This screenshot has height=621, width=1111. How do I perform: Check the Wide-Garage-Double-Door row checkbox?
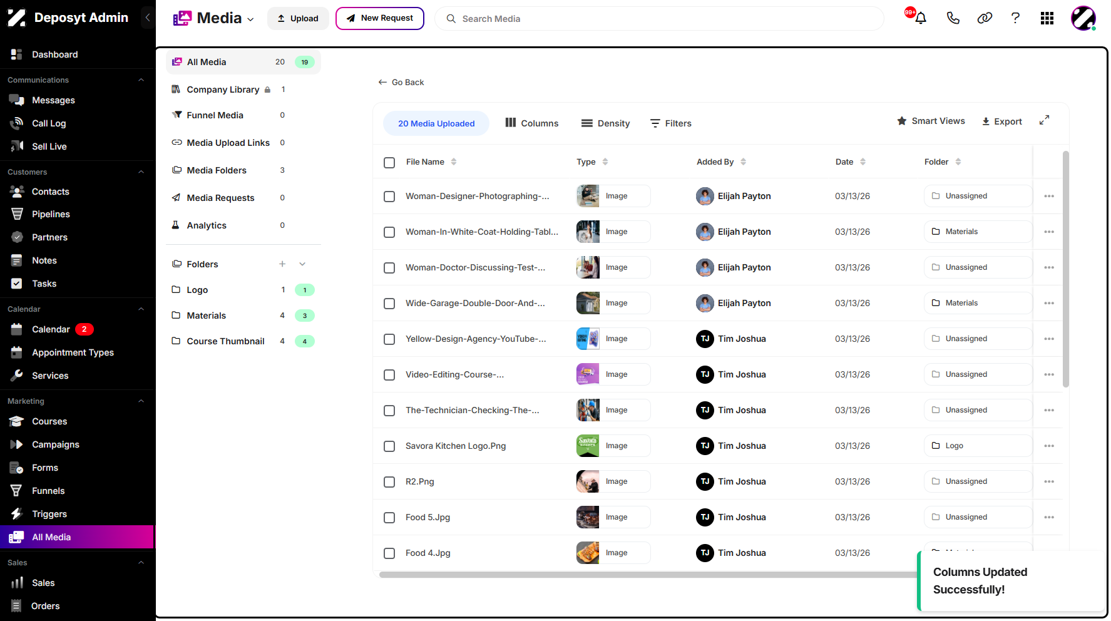(389, 304)
